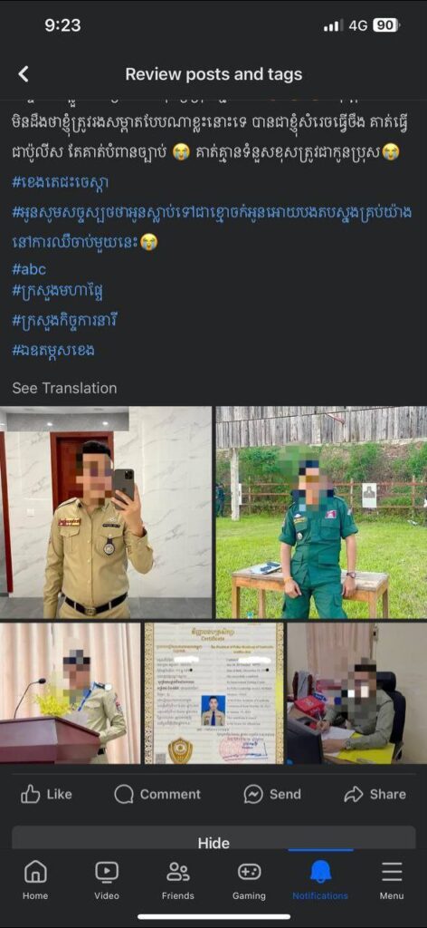Viewport: 427px width, 928px height.
Task: Open the Comment bubble icon
Action: click(123, 794)
